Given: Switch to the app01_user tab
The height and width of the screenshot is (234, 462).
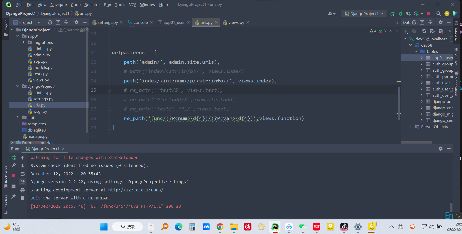Looking at the screenshot, I should 174,22.
